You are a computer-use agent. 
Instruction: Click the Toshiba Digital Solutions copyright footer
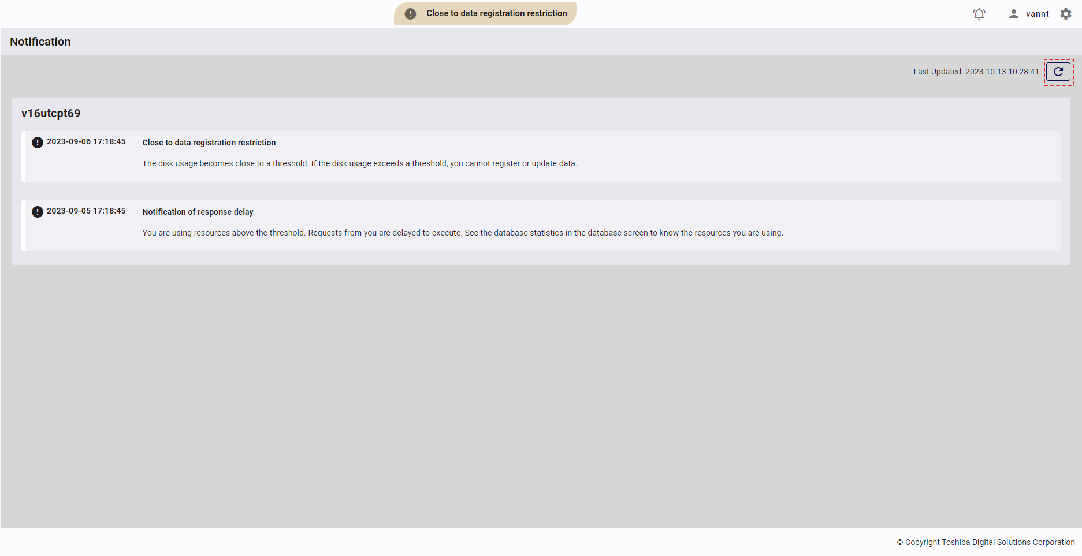pyautogui.click(x=986, y=542)
